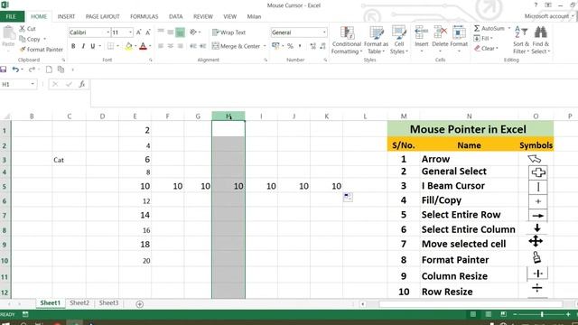Switch to the DATA tab
The width and height of the screenshot is (578, 325).
point(175,16)
